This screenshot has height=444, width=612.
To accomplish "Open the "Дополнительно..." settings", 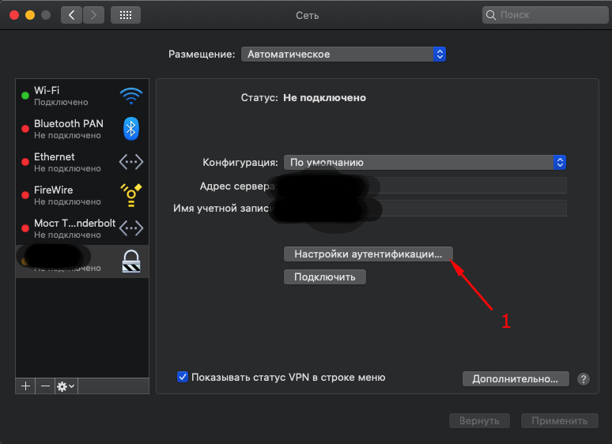I will (515, 378).
